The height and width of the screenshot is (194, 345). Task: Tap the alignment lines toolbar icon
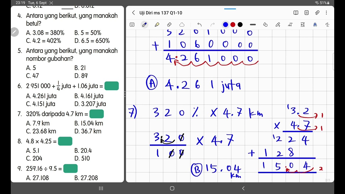pos(327,25)
